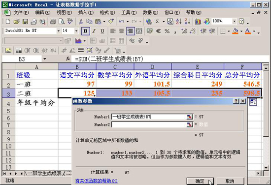Expand the font name dropdown
This screenshot has width=271, height=185.
[59, 31]
